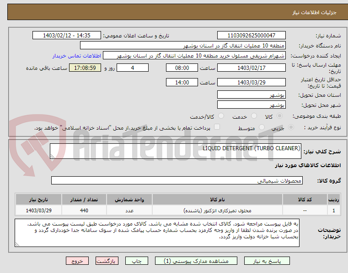This screenshot has height=273, width=348.
Task: Click the بازگشت back button
Action: [x=107, y=261]
